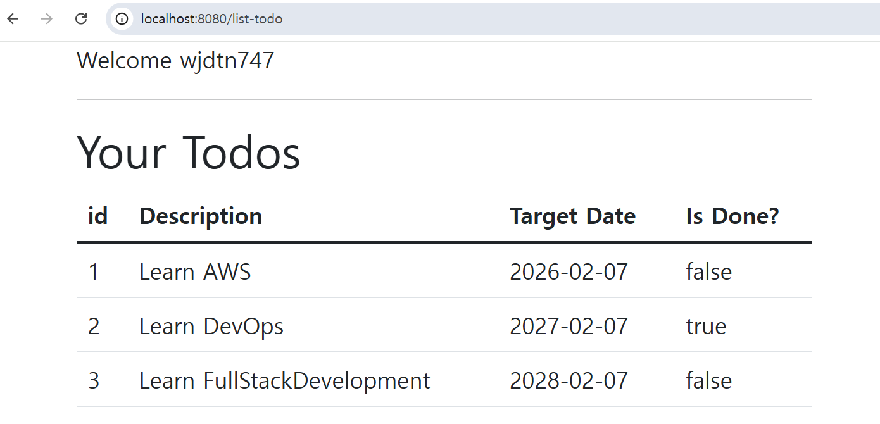Image resolution: width=880 pixels, height=424 pixels.
Task: Open the site information icon
Action: [x=122, y=19]
